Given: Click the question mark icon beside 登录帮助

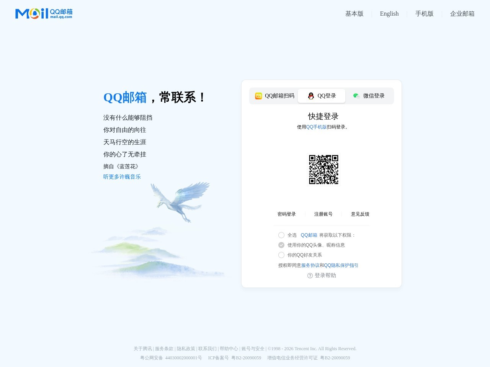Looking at the screenshot, I should pyautogui.click(x=309, y=275).
